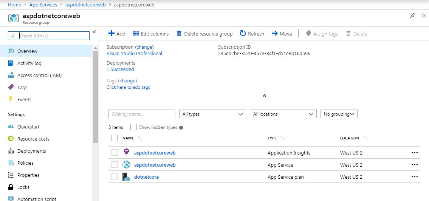Open more options for App Service plan row
This screenshot has width=429, height=201.
pyautogui.click(x=415, y=177)
